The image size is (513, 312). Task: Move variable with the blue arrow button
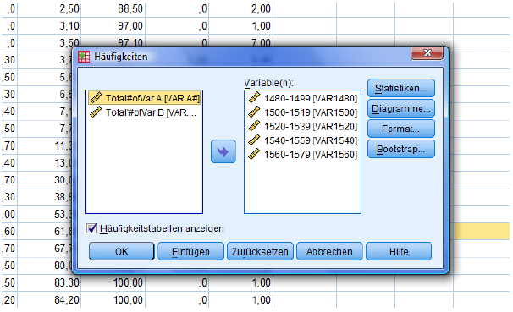point(223,151)
